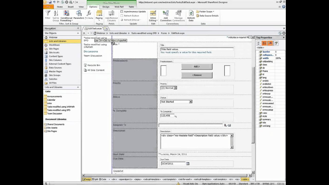
Task: Click Add/Remove Columns icon
Action: pyautogui.click(x=111, y=13)
